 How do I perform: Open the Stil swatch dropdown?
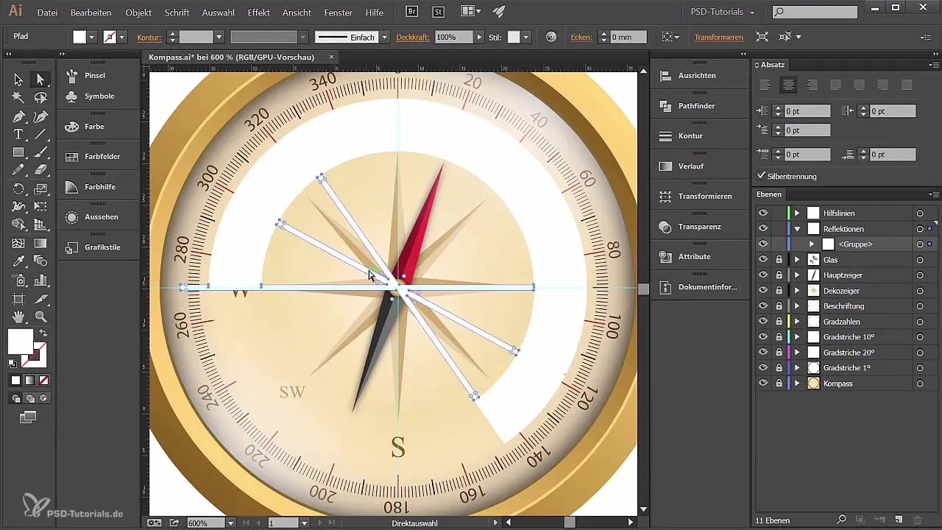coord(527,37)
